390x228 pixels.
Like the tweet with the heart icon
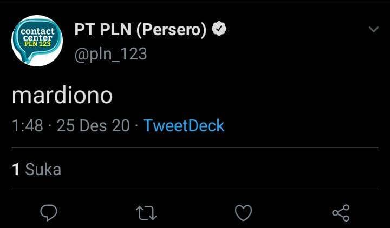243,213
